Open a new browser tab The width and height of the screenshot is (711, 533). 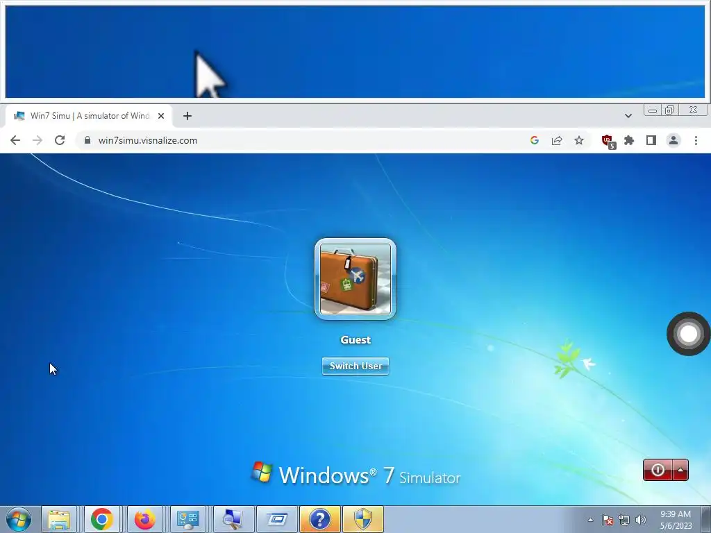tap(187, 116)
